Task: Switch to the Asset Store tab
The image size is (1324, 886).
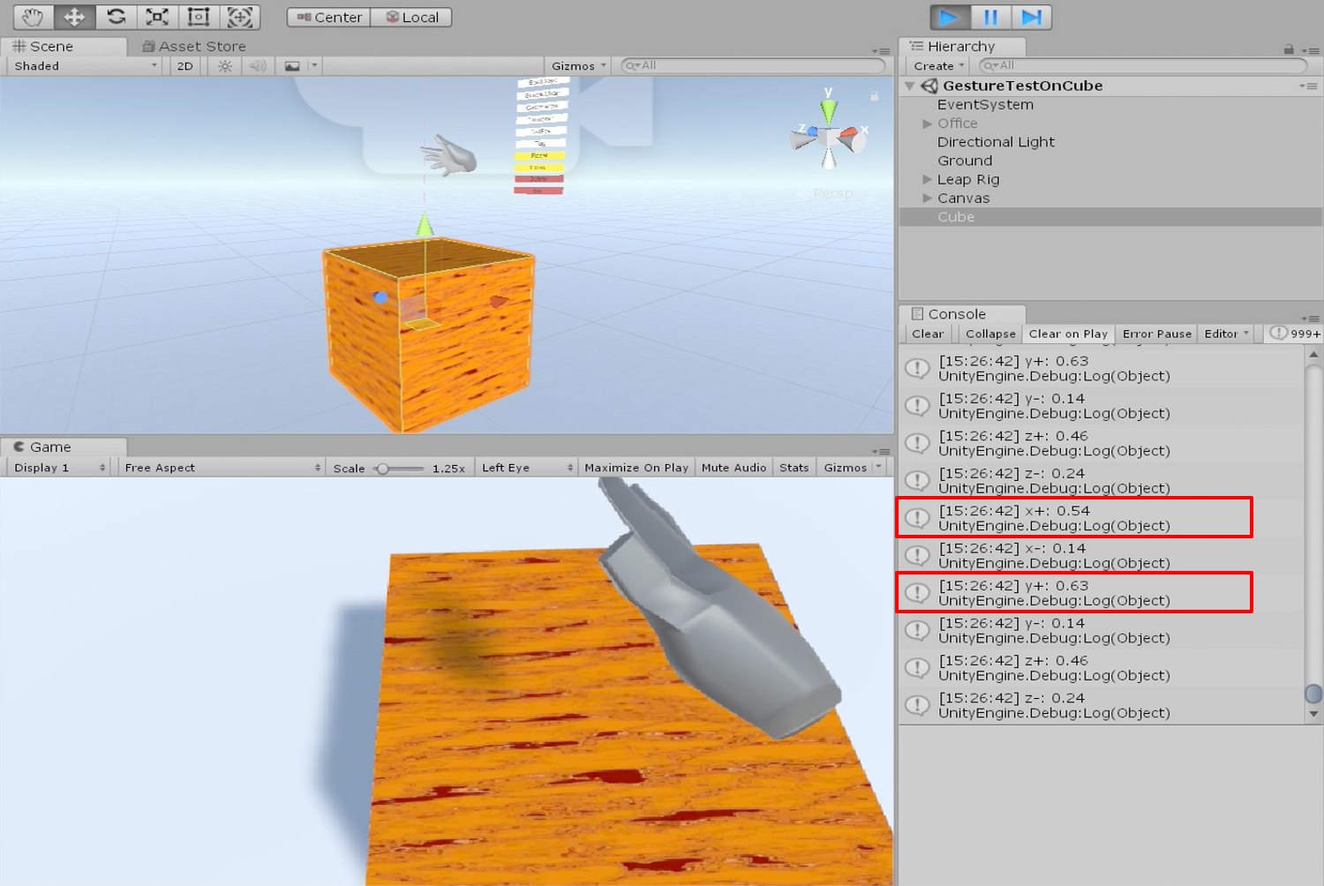Action: point(194,46)
